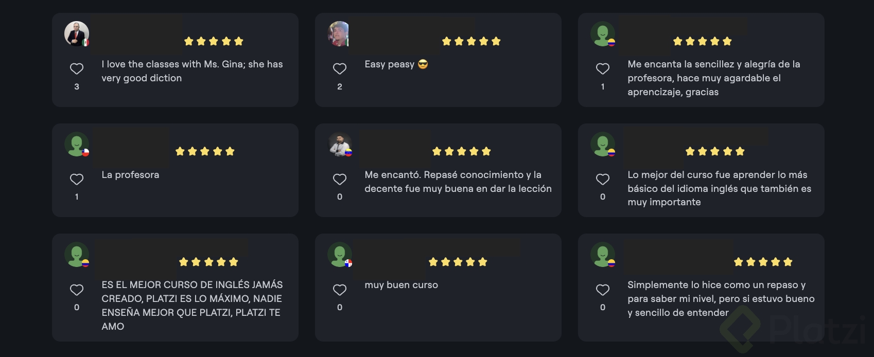
Task: Toggle the like on the "Lo mejor del curso" review
Action: point(603,178)
